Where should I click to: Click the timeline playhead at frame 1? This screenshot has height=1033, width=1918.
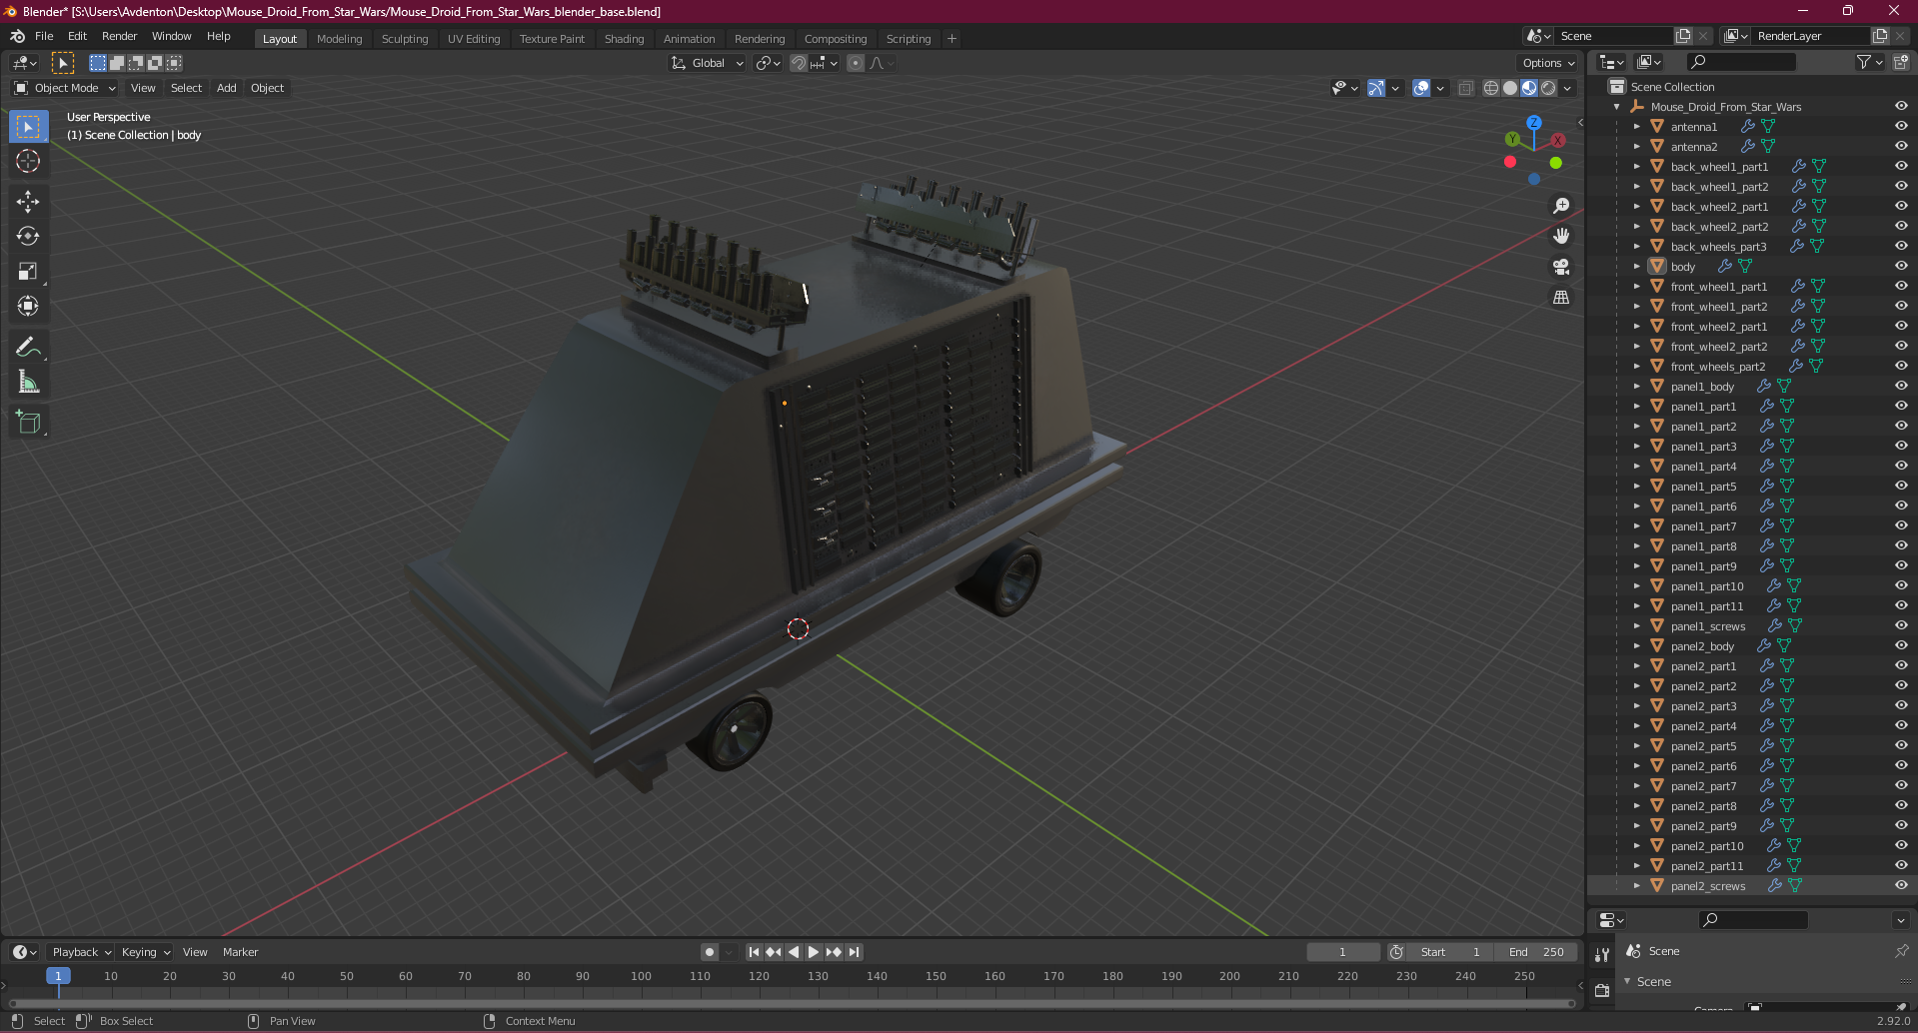point(58,976)
